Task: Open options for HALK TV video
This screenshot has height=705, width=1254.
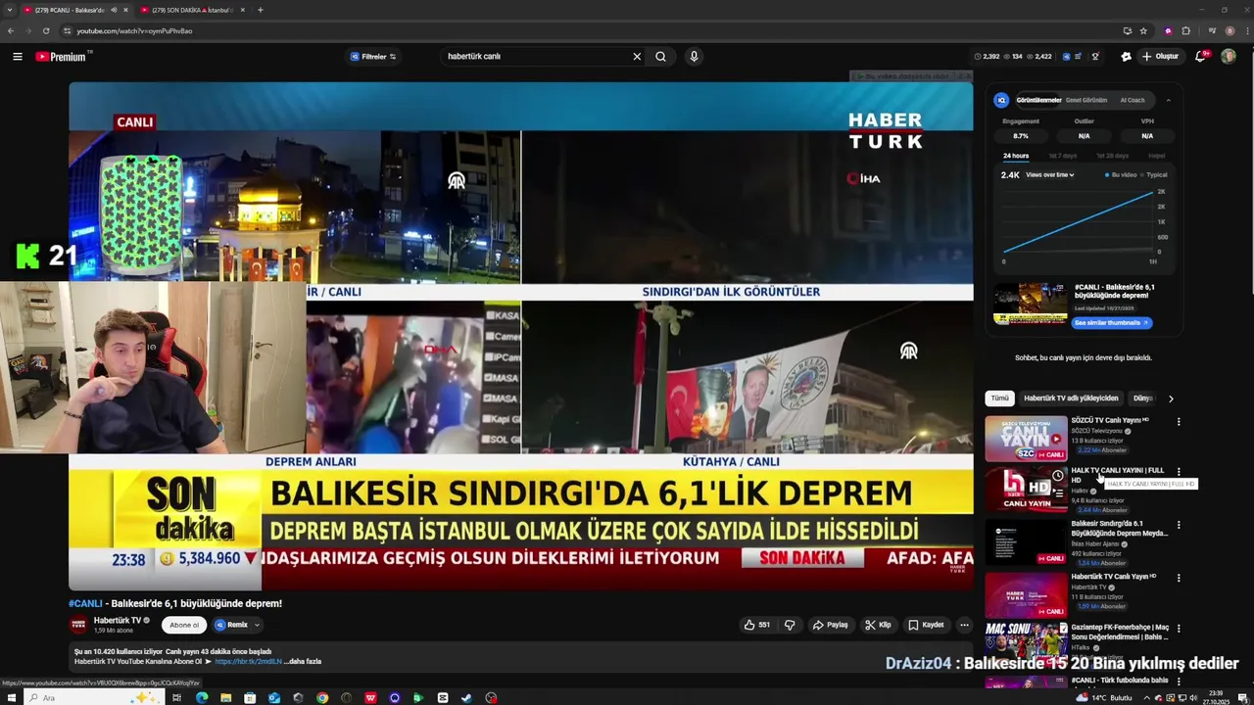Action: point(1179,472)
